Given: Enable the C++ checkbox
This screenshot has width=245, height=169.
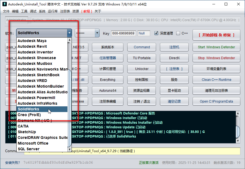Looking at the screenshot, I should pos(178,33).
